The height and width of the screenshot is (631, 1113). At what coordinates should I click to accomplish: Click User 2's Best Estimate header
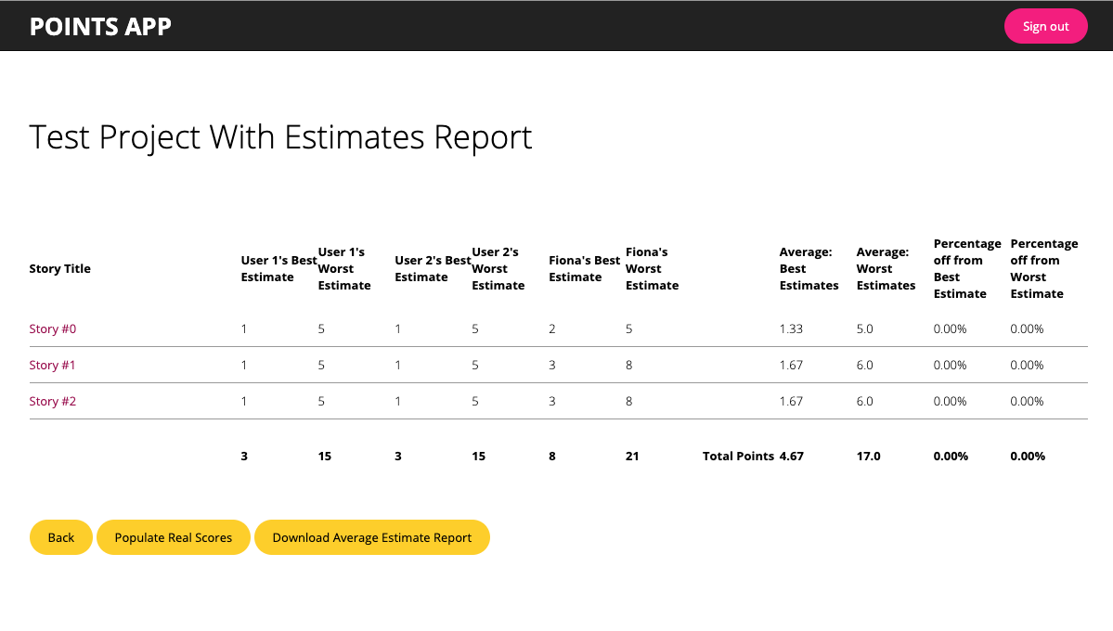433,268
